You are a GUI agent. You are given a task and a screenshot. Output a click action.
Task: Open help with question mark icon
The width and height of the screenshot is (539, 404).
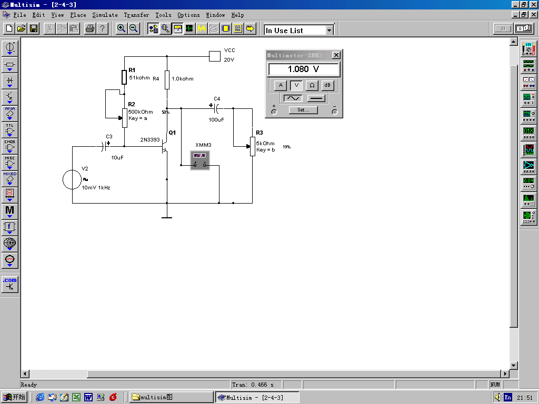102,28
